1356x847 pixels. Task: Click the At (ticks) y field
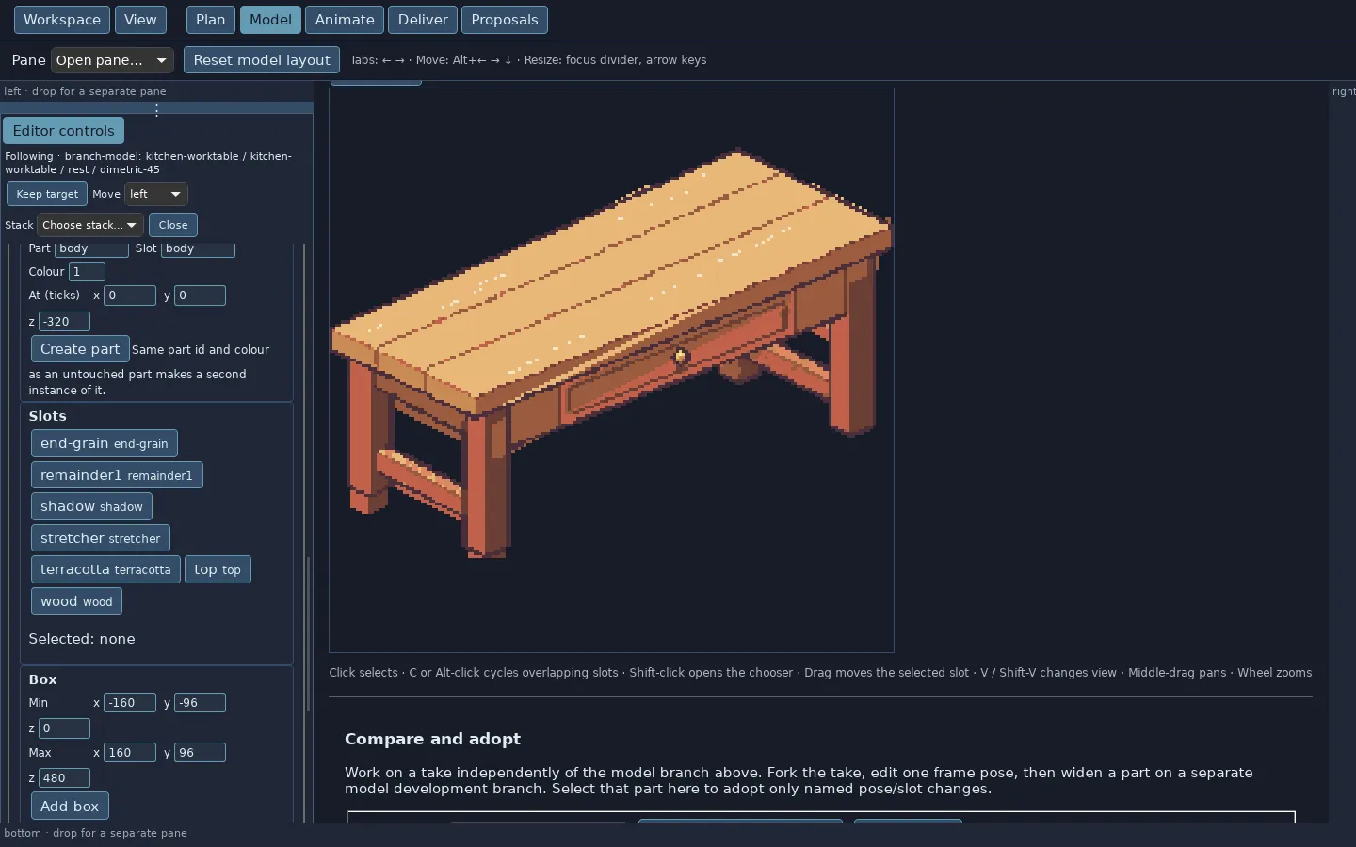pyautogui.click(x=200, y=296)
